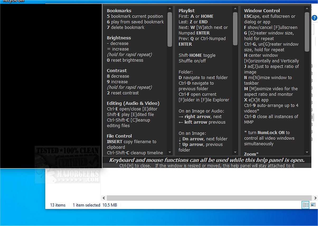The image size is (318, 226).
Task: Click the "Shift-HOME toggle Shuffle on/off" text
Action: (x=197, y=58)
